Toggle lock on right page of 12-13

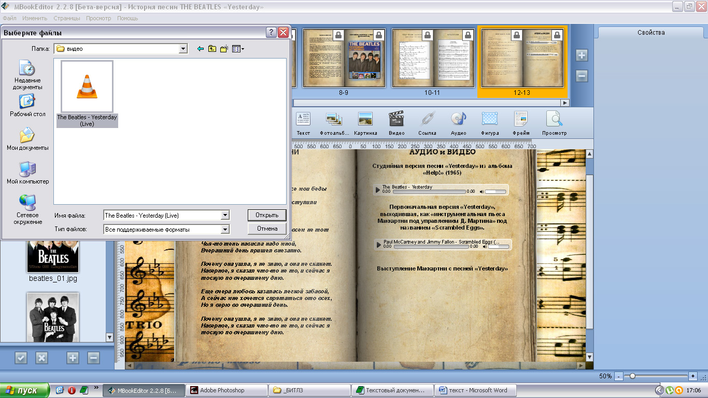point(558,35)
